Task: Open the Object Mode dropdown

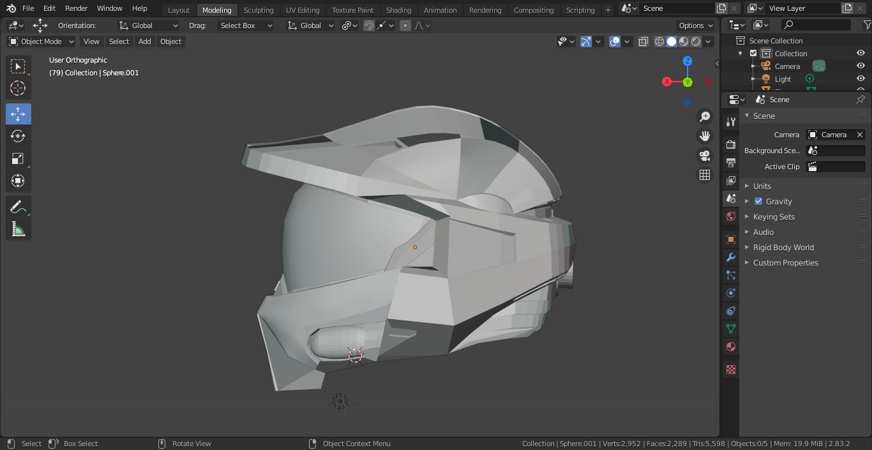Action: 41,41
